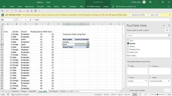The image size is (172, 96).
Task: Open PivotTable Fields pane options chevron
Action: [164, 26]
